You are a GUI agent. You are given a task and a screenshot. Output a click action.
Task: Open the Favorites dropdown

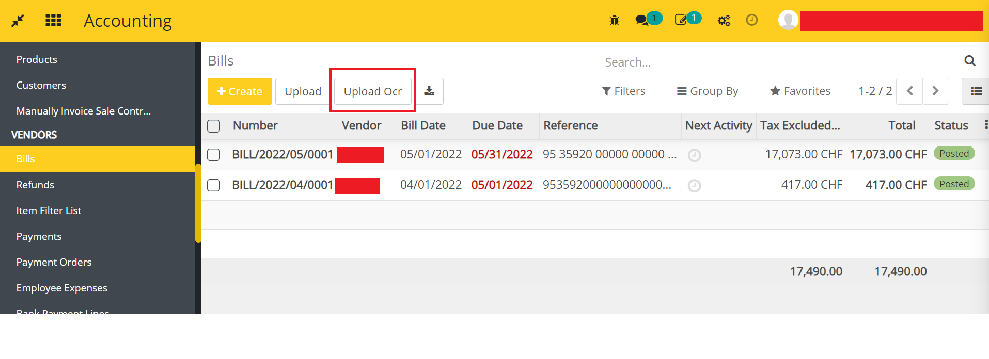tap(800, 91)
